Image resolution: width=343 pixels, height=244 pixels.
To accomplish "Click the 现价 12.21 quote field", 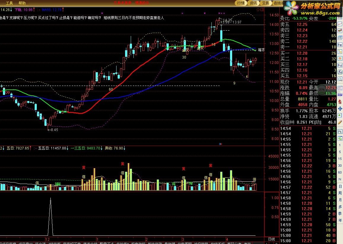I will pos(294,82).
